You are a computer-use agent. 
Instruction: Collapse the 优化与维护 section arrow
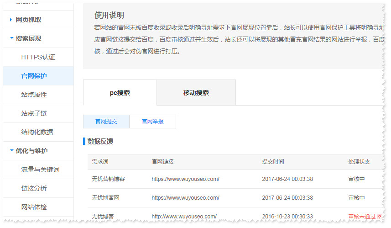(x=11, y=150)
